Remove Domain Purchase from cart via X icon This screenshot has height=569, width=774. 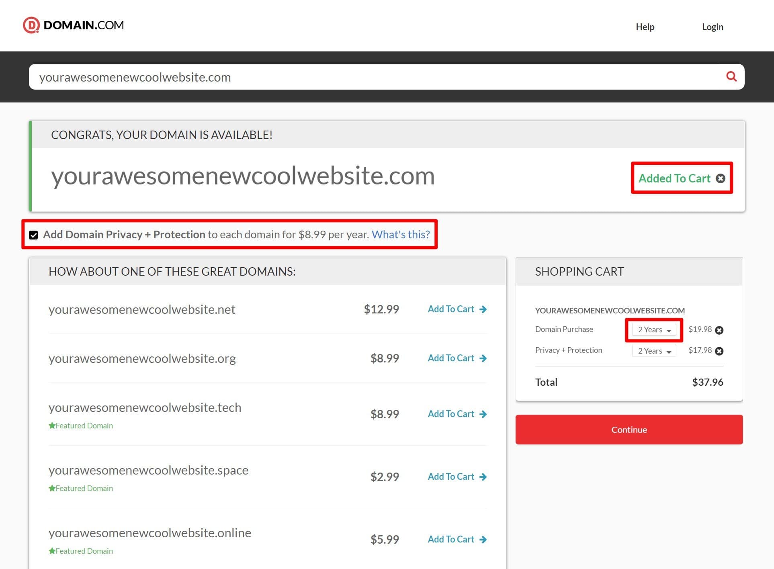point(719,330)
